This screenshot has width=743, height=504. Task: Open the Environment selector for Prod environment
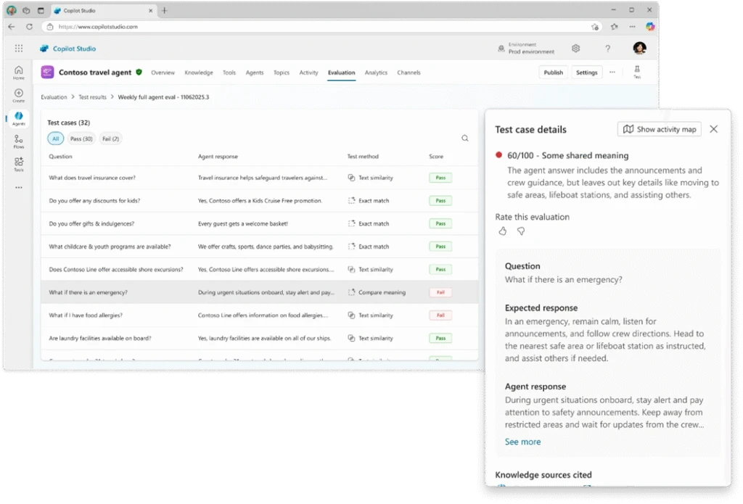click(x=529, y=48)
